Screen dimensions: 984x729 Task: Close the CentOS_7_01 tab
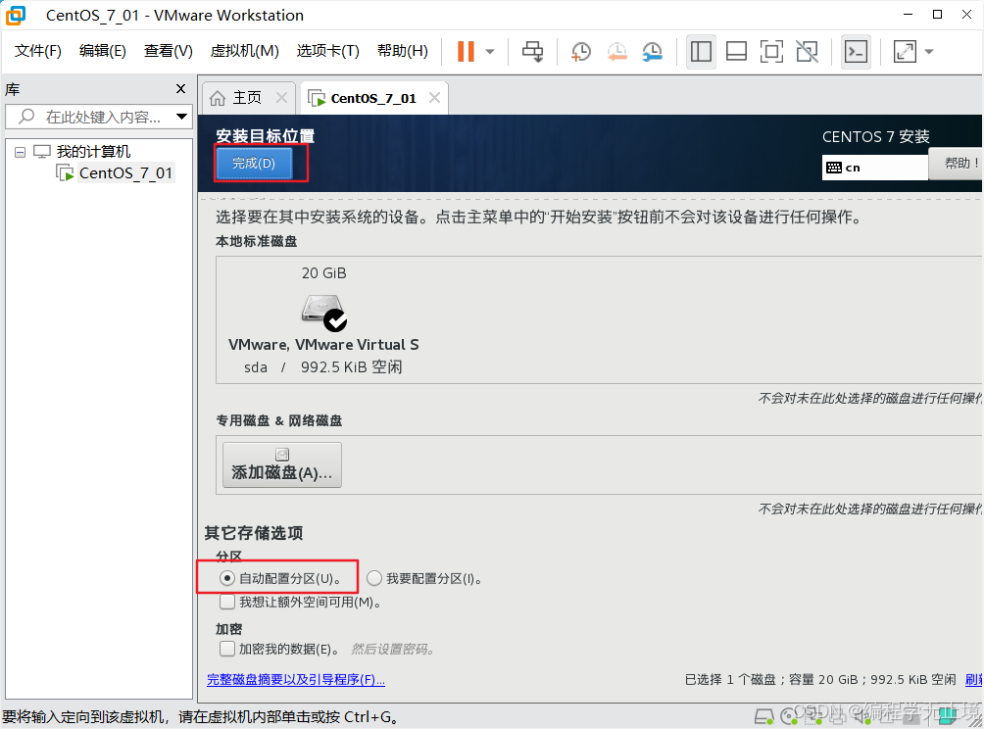[434, 98]
